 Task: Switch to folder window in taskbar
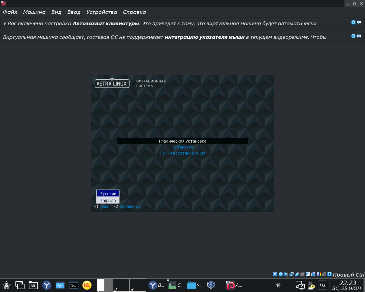coord(195,285)
